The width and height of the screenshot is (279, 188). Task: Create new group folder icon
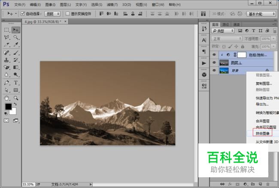[x=253, y=184]
